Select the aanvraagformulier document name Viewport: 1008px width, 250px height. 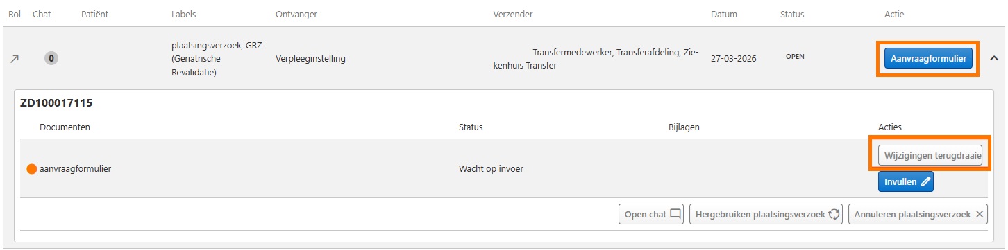76,168
